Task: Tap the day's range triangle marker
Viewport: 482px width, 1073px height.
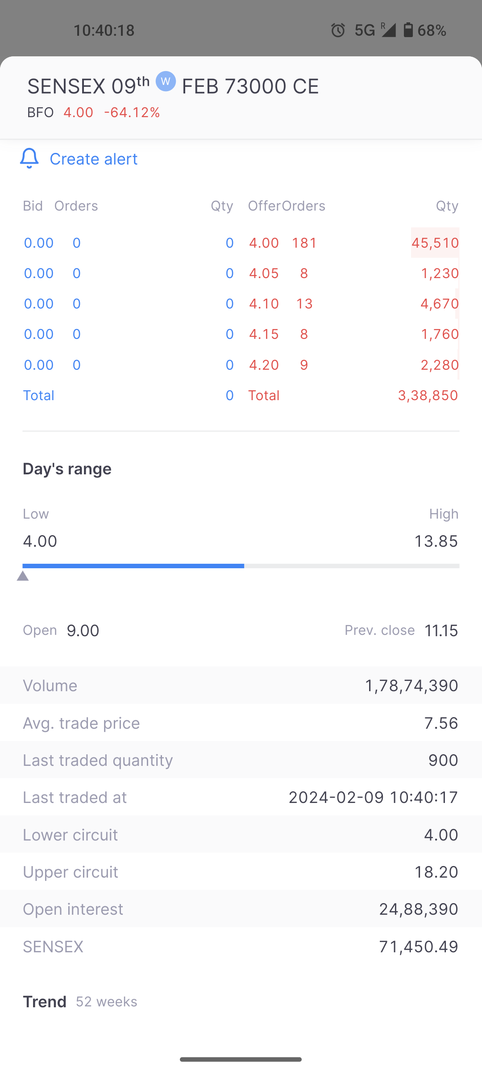Action: [x=23, y=576]
